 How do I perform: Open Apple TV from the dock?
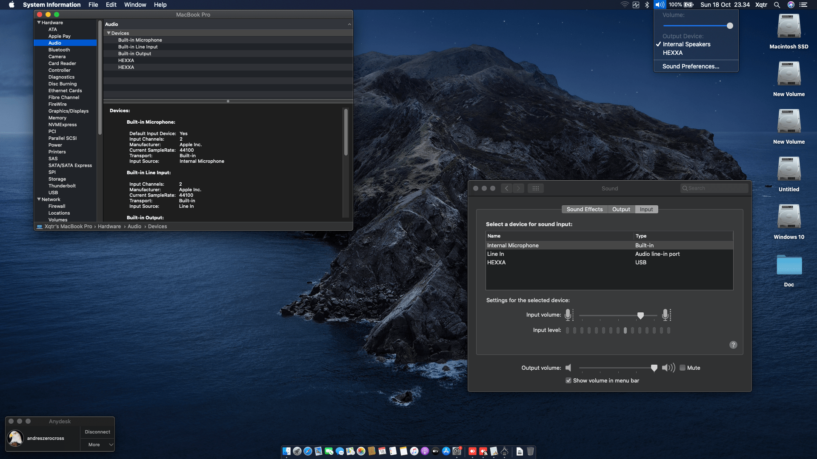pos(435,451)
